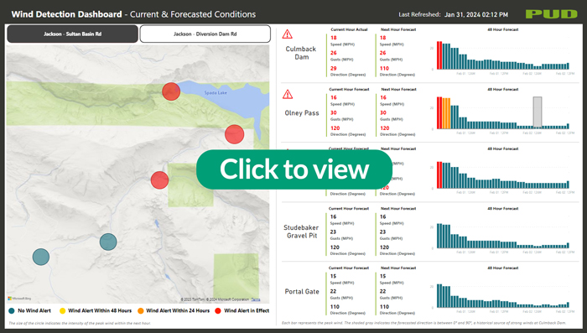587x333 pixels.
Task: Click the Wind Alert in Effect legend dot
Action: [x=218, y=310]
